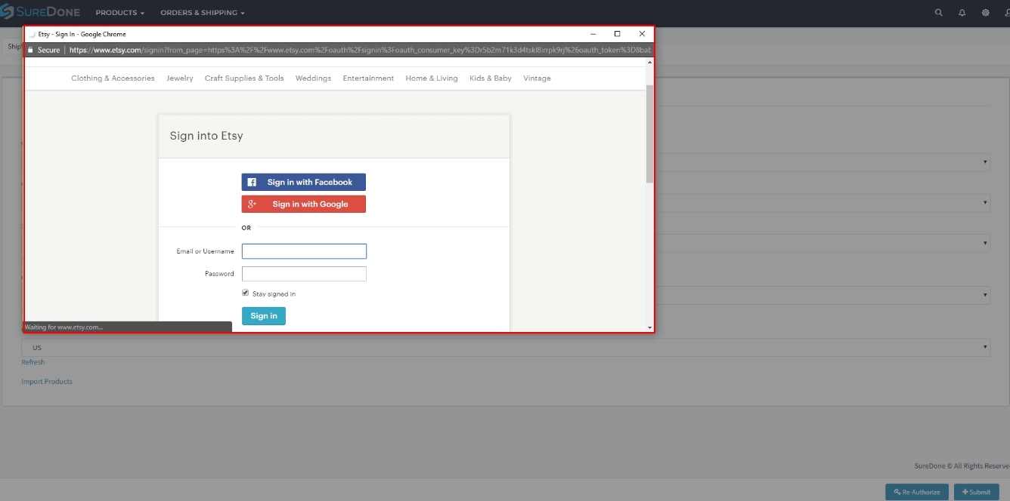
Task: Close the Etsy sign-in popup window
Action: click(x=642, y=34)
